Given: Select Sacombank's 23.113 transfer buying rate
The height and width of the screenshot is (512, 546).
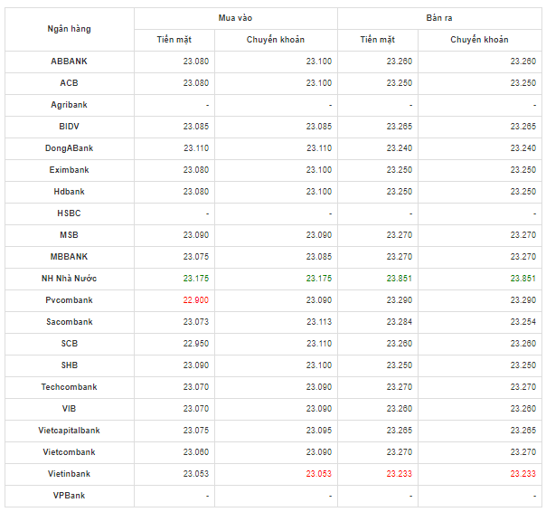Looking at the screenshot, I should click(318, 322).
